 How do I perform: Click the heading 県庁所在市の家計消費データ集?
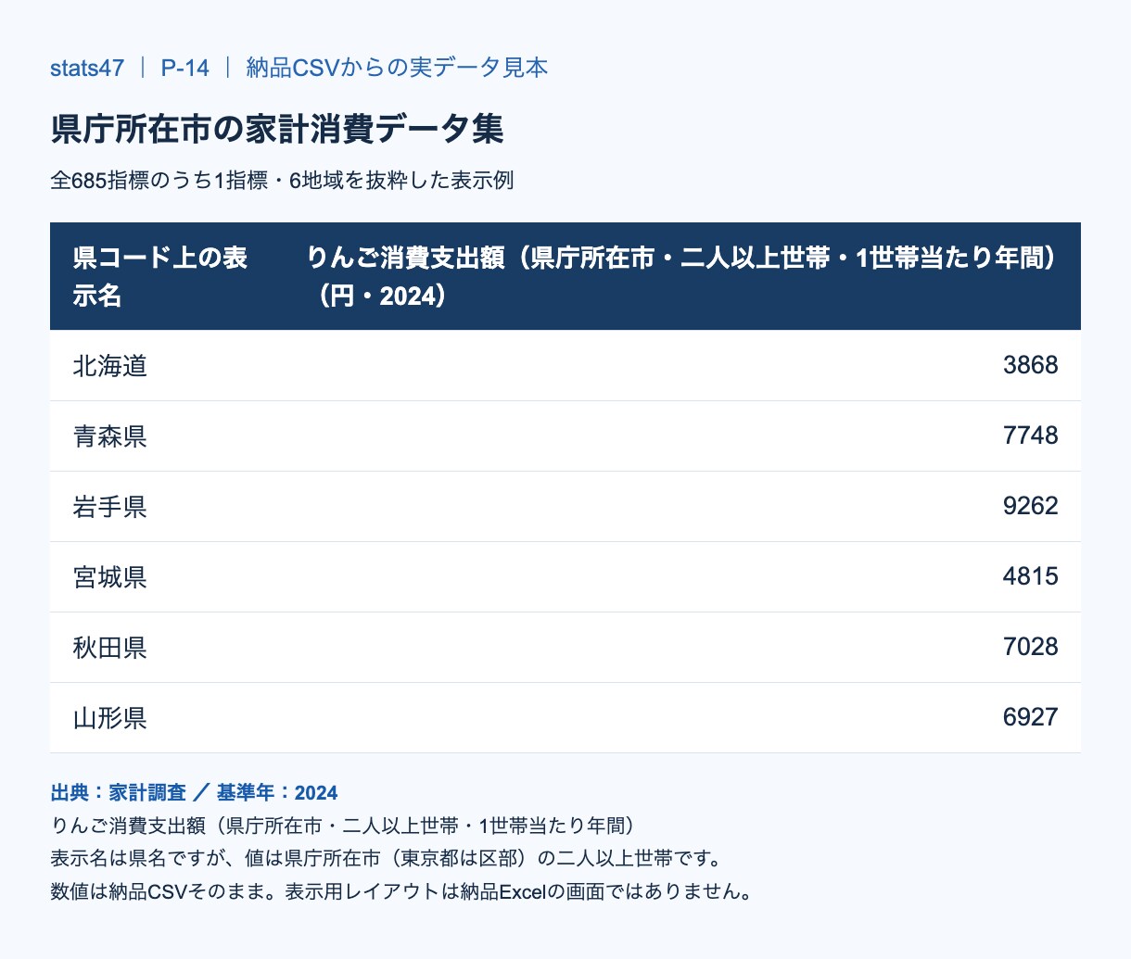tap(277, 129)
